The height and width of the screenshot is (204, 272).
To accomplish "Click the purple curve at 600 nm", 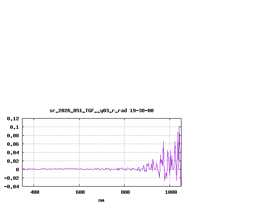I will tap(79, 169).
